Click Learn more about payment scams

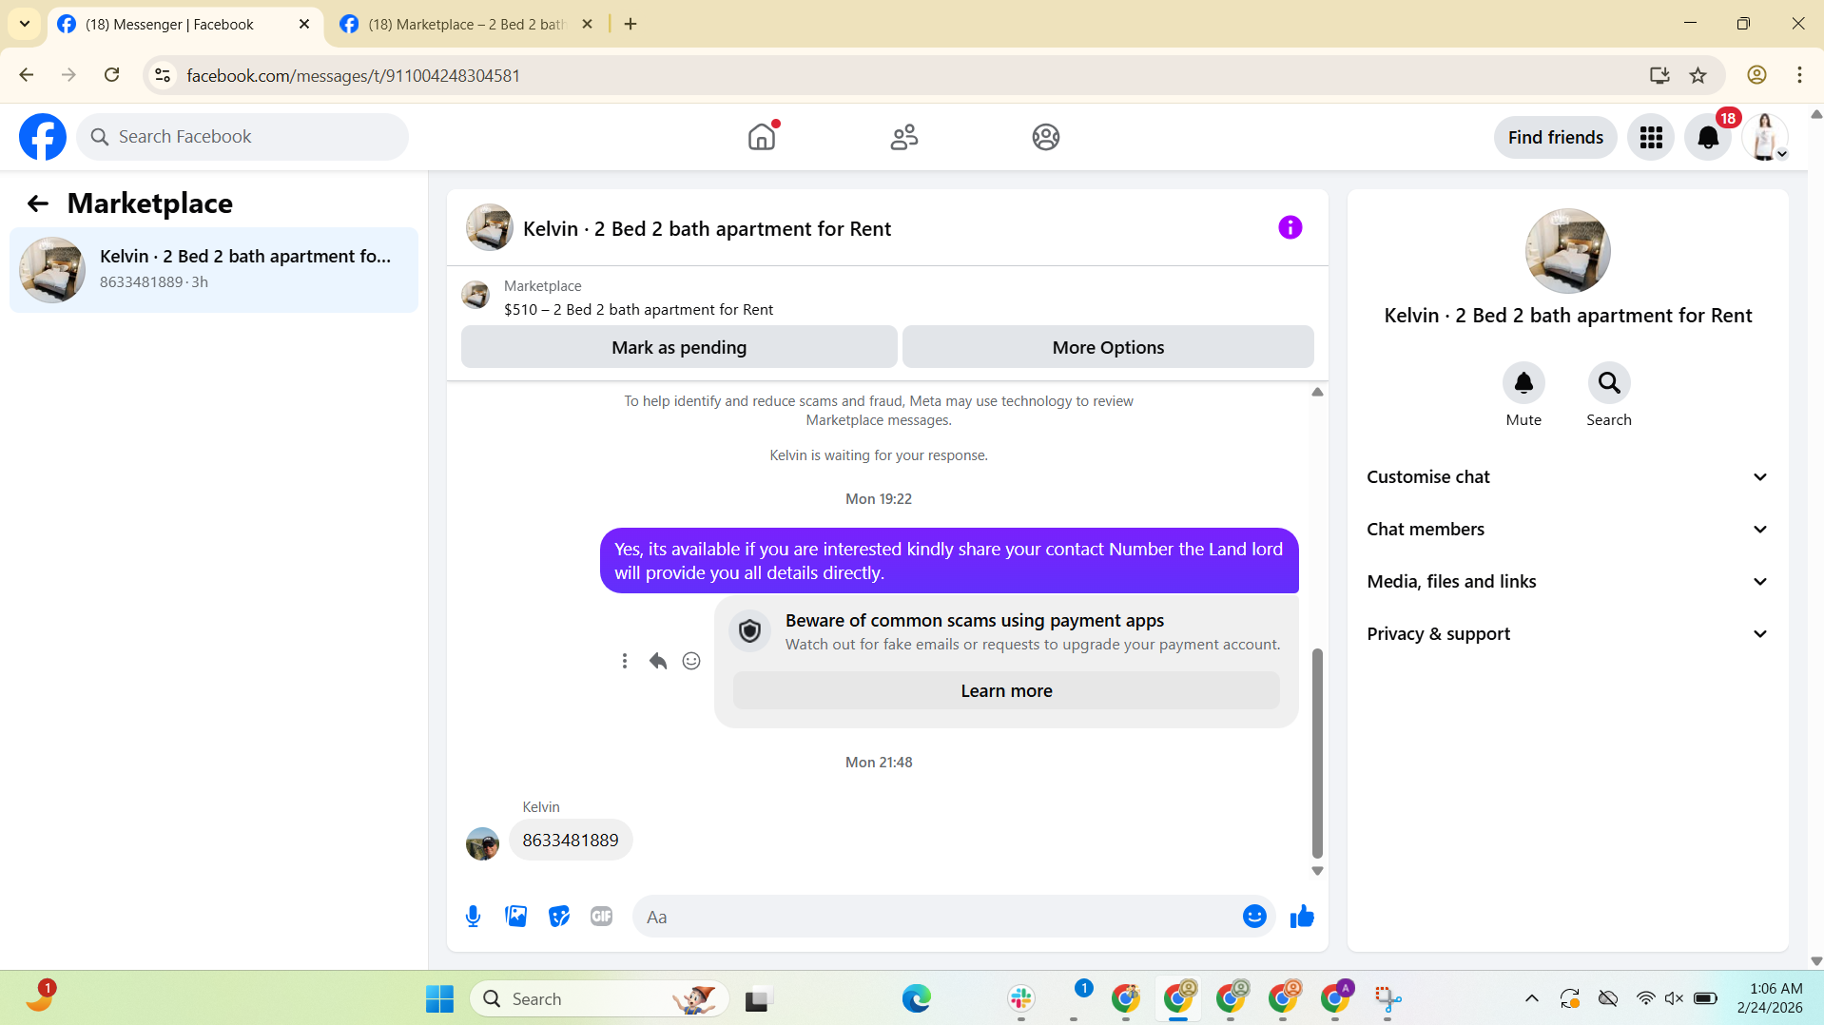pos(1006,691)
